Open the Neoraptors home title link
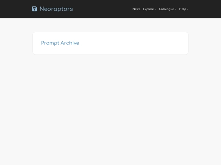The image size is (221, 165). (x=56, y=9)
